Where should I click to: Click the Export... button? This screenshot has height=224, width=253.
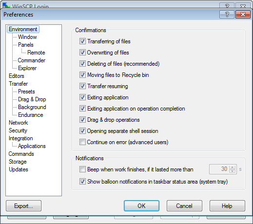pyautogui.click(x=24, y=206)
